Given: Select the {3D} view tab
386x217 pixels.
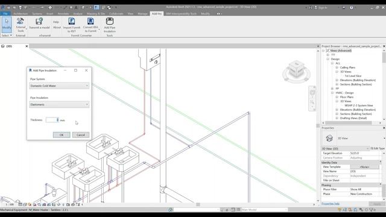Looking at the screenshot, I should click(10, 46).
